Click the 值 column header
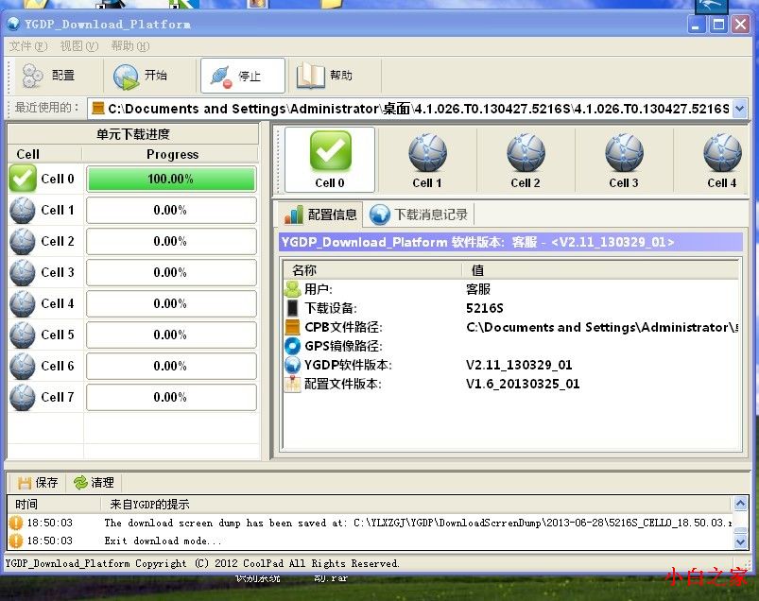This screenshot has height=601, width=759. [600, 270]
